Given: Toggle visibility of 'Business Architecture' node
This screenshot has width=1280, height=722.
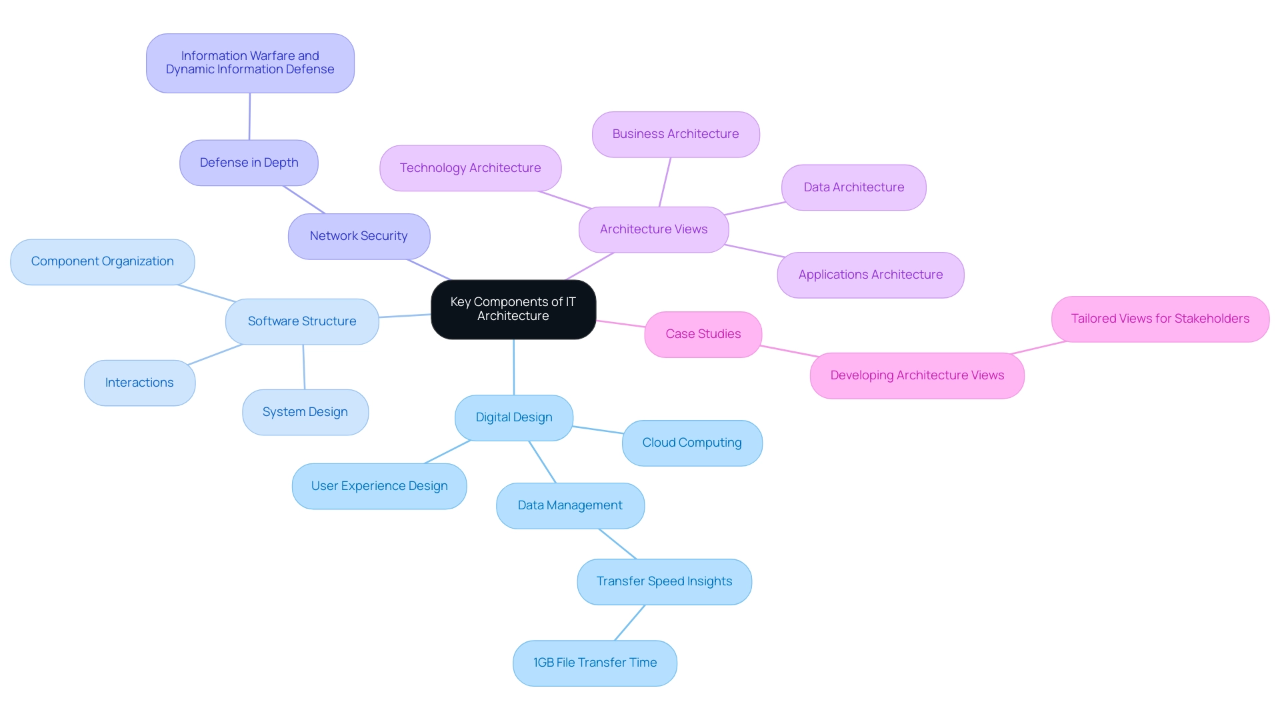Looking at the screenshot, I should point(677,133).
